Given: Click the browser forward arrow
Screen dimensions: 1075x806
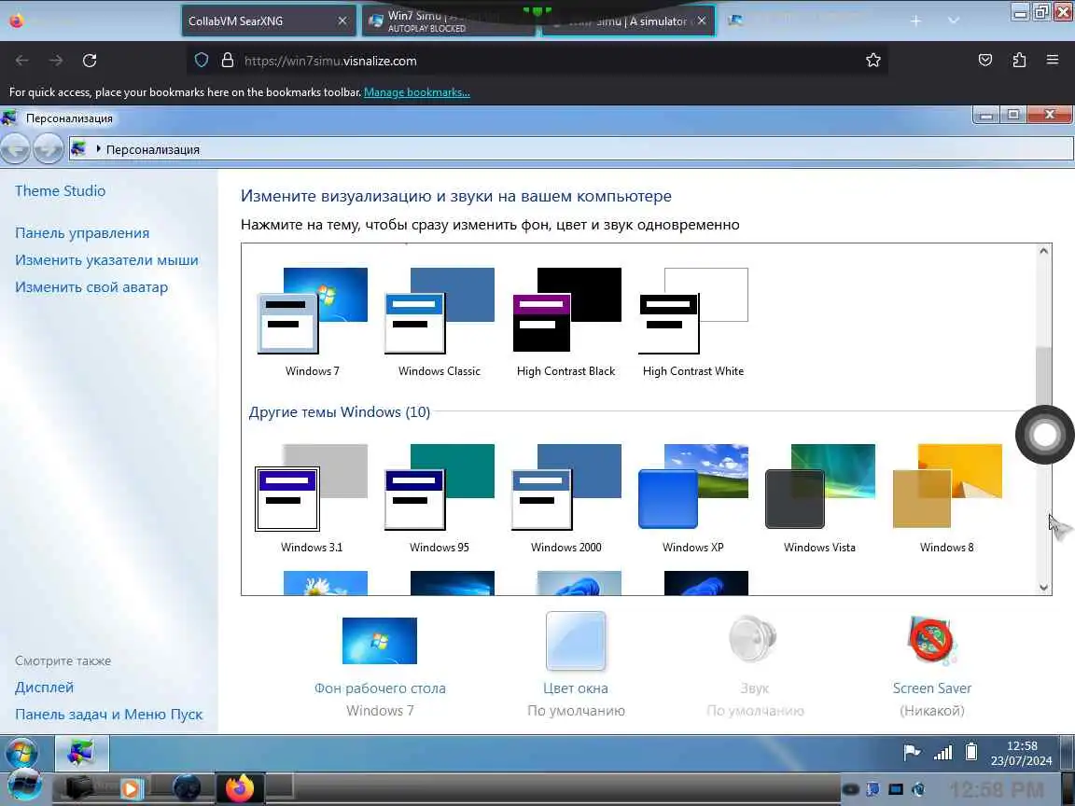Looking at the screenshot, I should click(56, 61).
